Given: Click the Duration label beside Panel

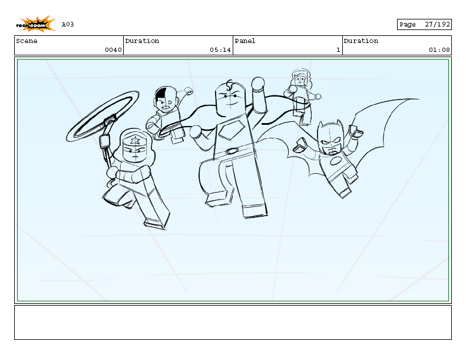Looking at the screenshot, I should pyautogui.click(x=361, y=41).
